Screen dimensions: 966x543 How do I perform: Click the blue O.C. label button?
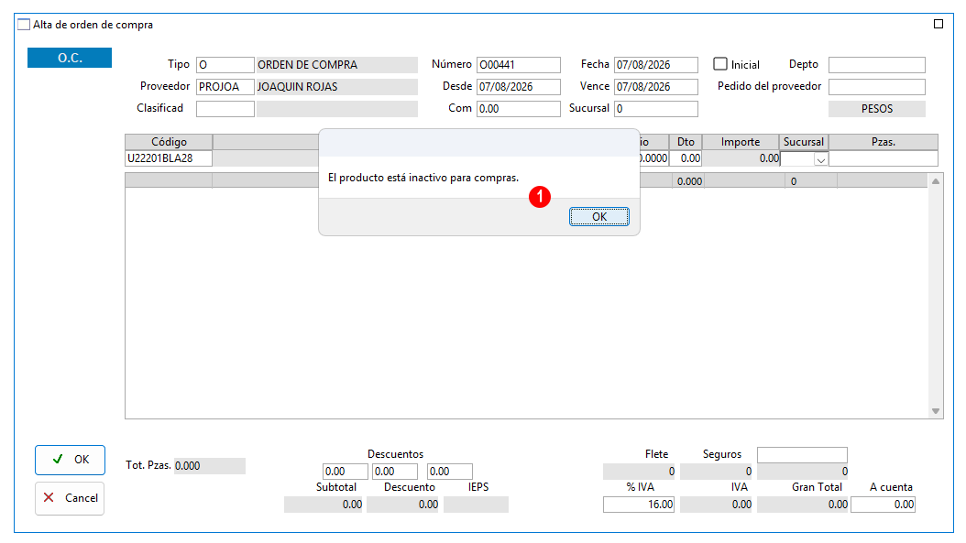[70, 58]
